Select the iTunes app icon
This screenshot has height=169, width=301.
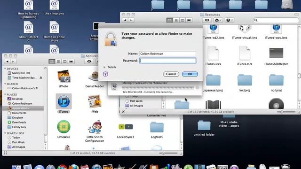pos(63,101)
